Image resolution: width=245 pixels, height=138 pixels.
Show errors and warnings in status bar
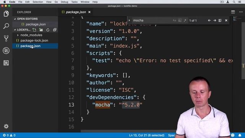9,135
